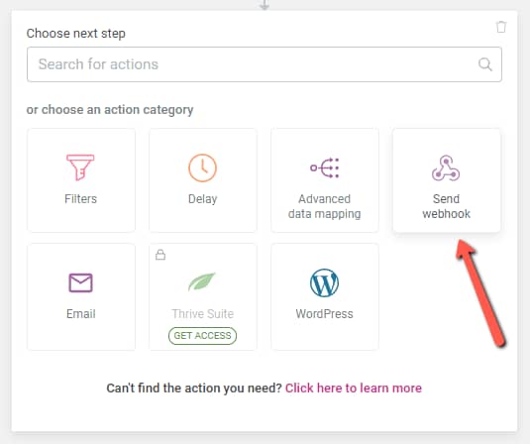Delete this step with the trash icon

coord(501,27)
